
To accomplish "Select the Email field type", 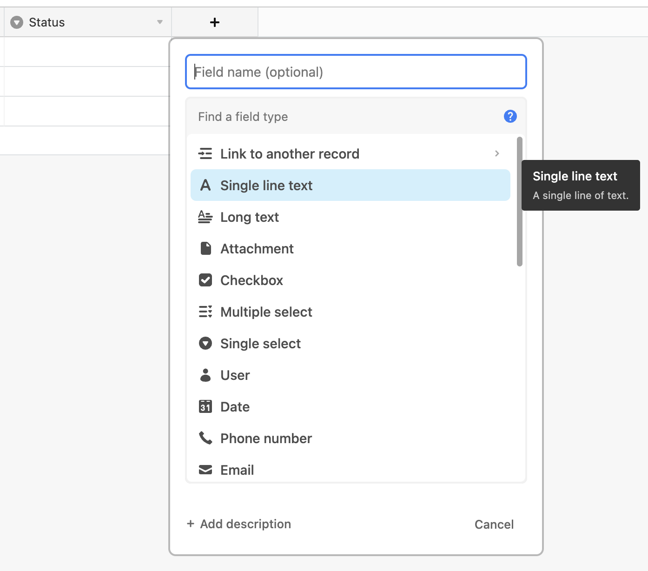I will click(x=237, y=470).
